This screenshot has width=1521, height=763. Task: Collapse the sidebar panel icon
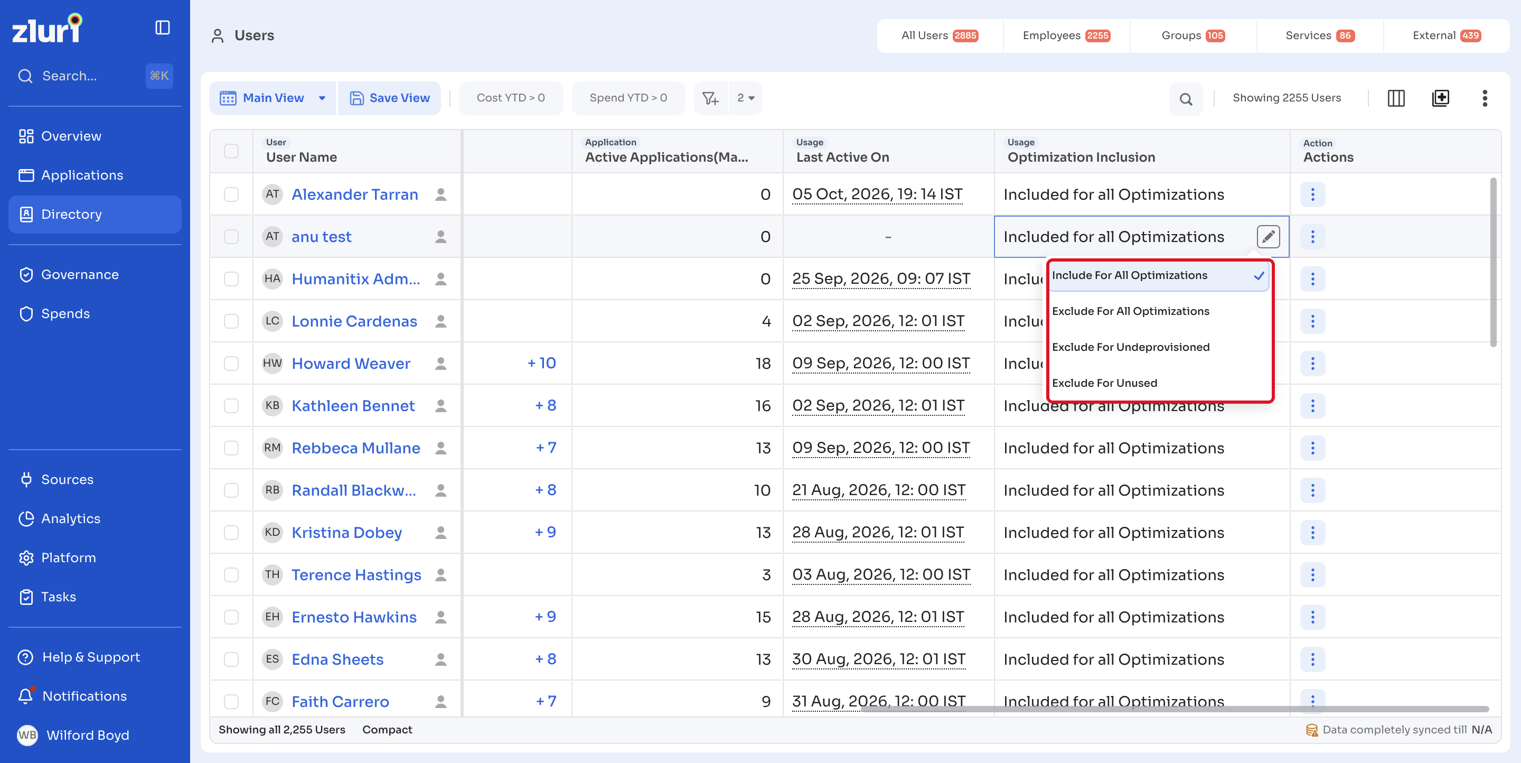click(x=162, y=28)
